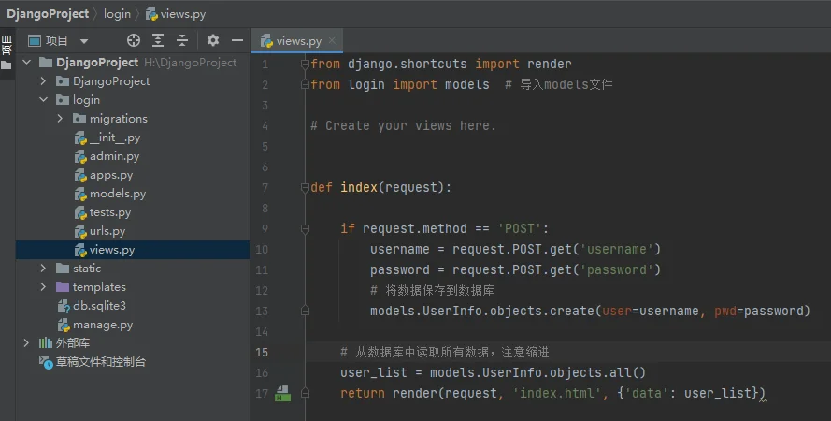Fold the if block on line 9
The width and height of the screenshot is (831, 421).
[x=305, y=228]
